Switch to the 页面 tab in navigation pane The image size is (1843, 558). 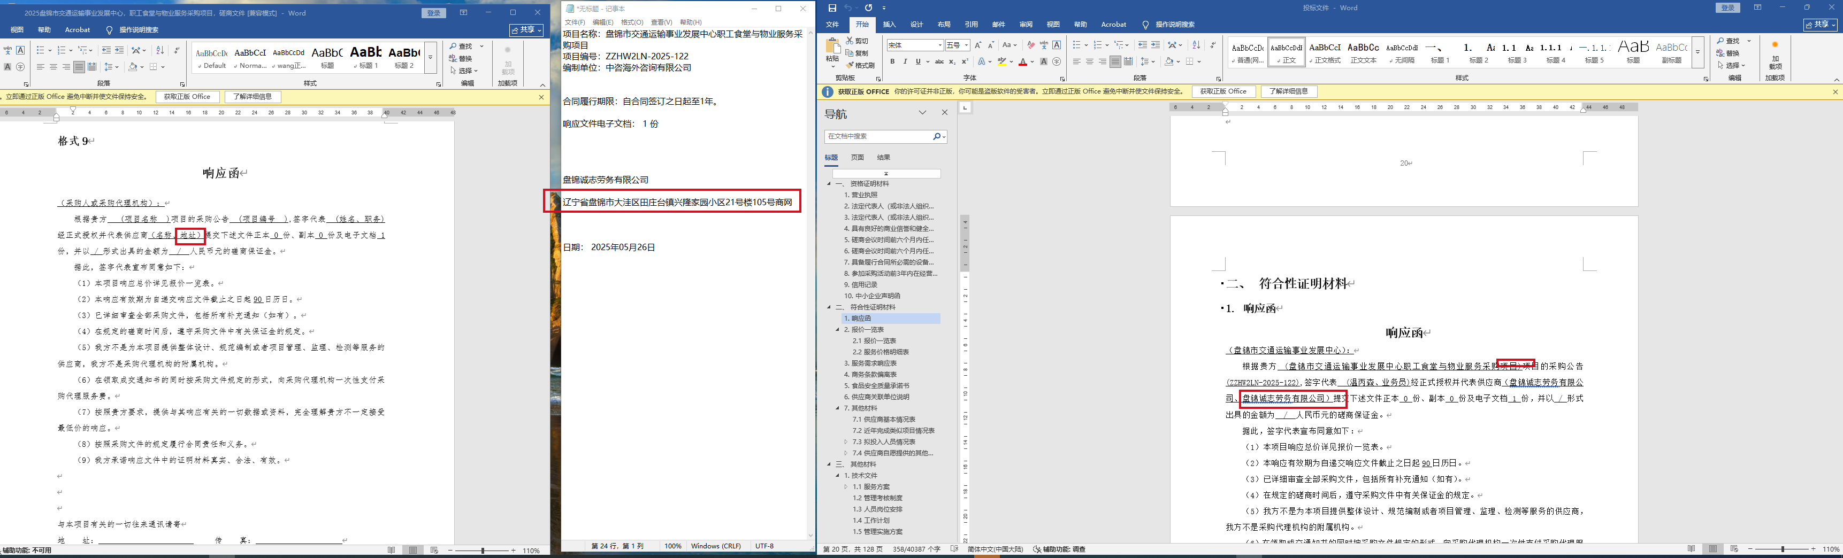[857, 157]
